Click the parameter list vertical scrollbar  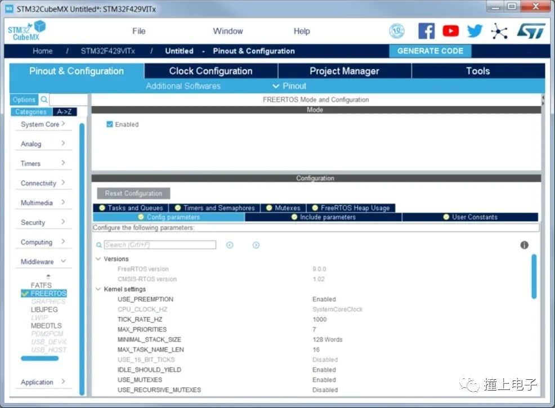point(534,276)
